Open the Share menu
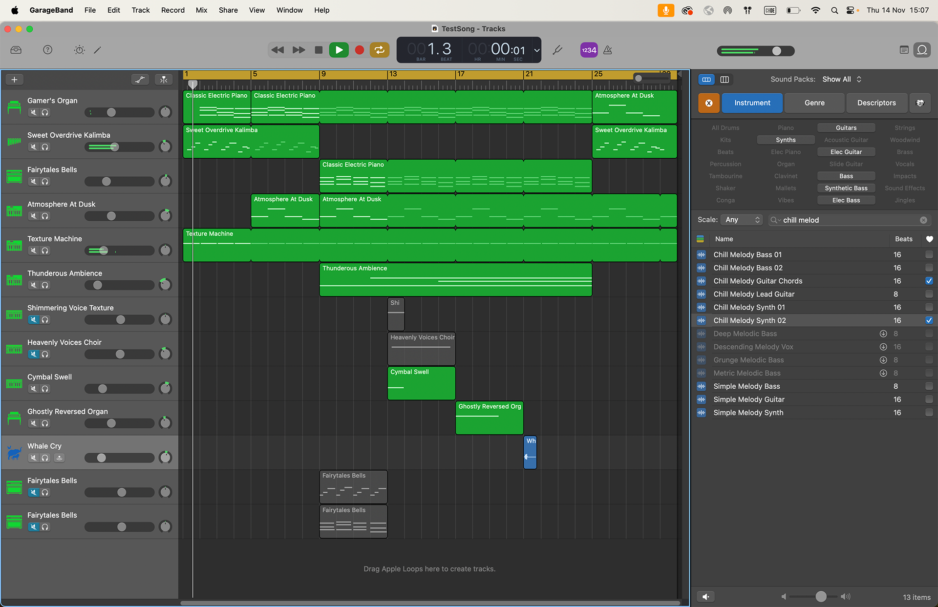This screenshot has height=607, width=938. [228, 10]
